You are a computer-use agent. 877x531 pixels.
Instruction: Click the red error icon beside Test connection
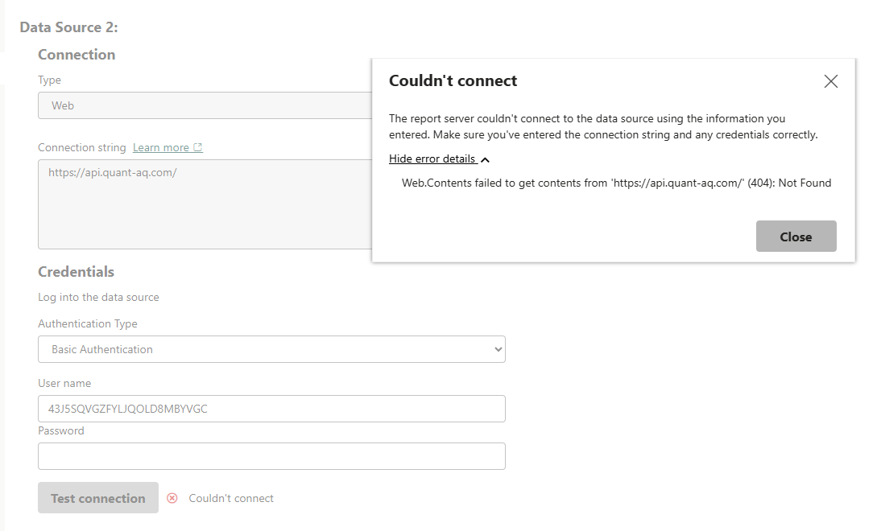[172, 498]
